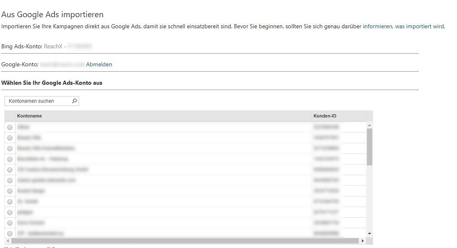Click the right arrow of the horizontal scrollbar
Viewport: 457px width, 248px height.
[x=362, y=241]
